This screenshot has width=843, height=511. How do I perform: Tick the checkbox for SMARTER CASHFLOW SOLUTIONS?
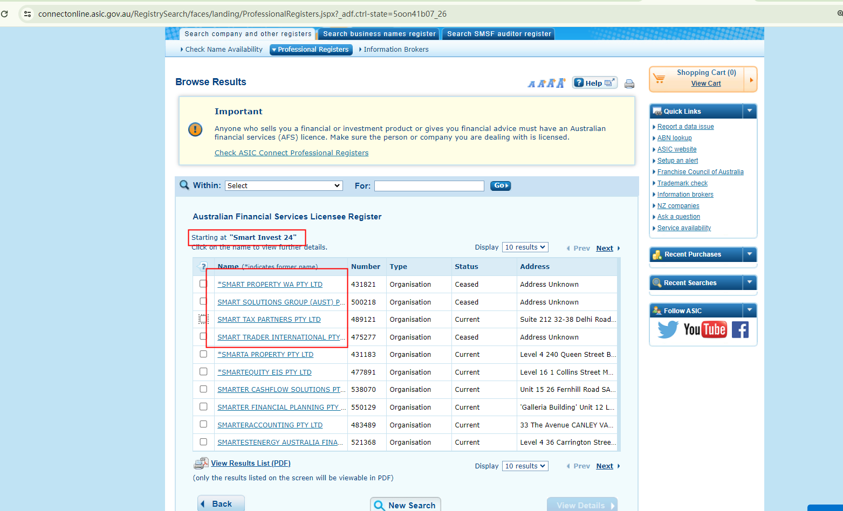click(203, 389)
